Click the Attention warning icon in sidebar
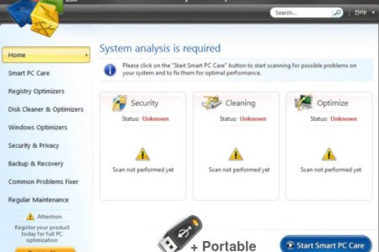The image size is (379, 252). (x=30, y=216)
